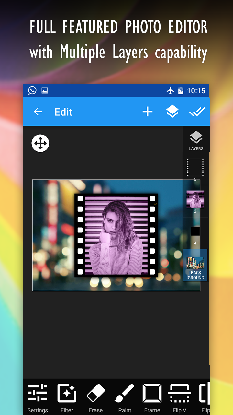
Task: Open layers stack icon in top bar
Action: click(172, 112)
